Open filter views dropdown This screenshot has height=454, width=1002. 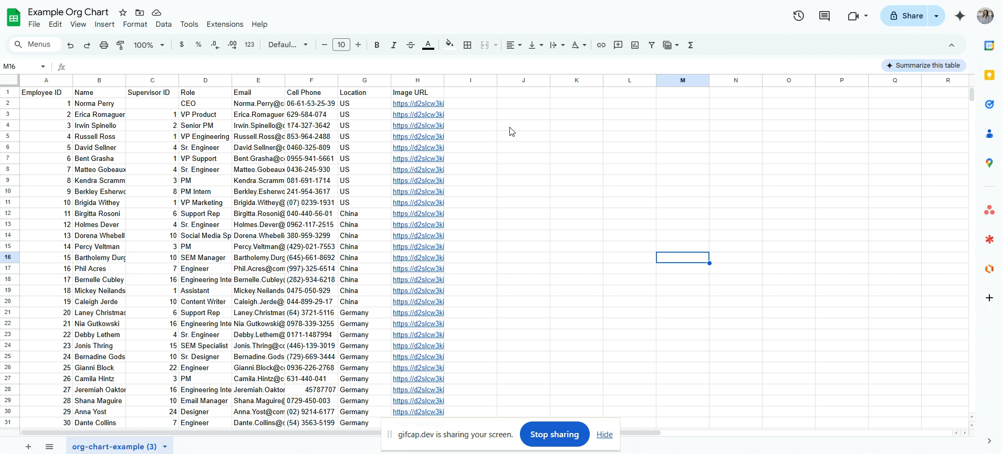tap(671, 45)
